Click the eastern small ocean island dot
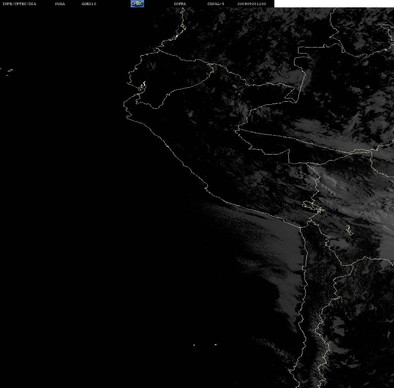394x388 pixels. tap(216, 345)
